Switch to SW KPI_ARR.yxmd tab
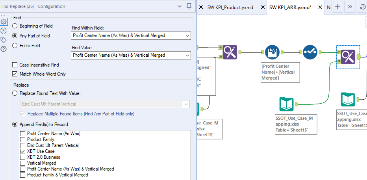The width and height of the screenshot is (367, 180). 293,7
